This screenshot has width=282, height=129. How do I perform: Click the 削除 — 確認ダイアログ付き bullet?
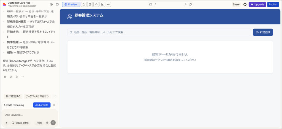click(x=23, y=52)
